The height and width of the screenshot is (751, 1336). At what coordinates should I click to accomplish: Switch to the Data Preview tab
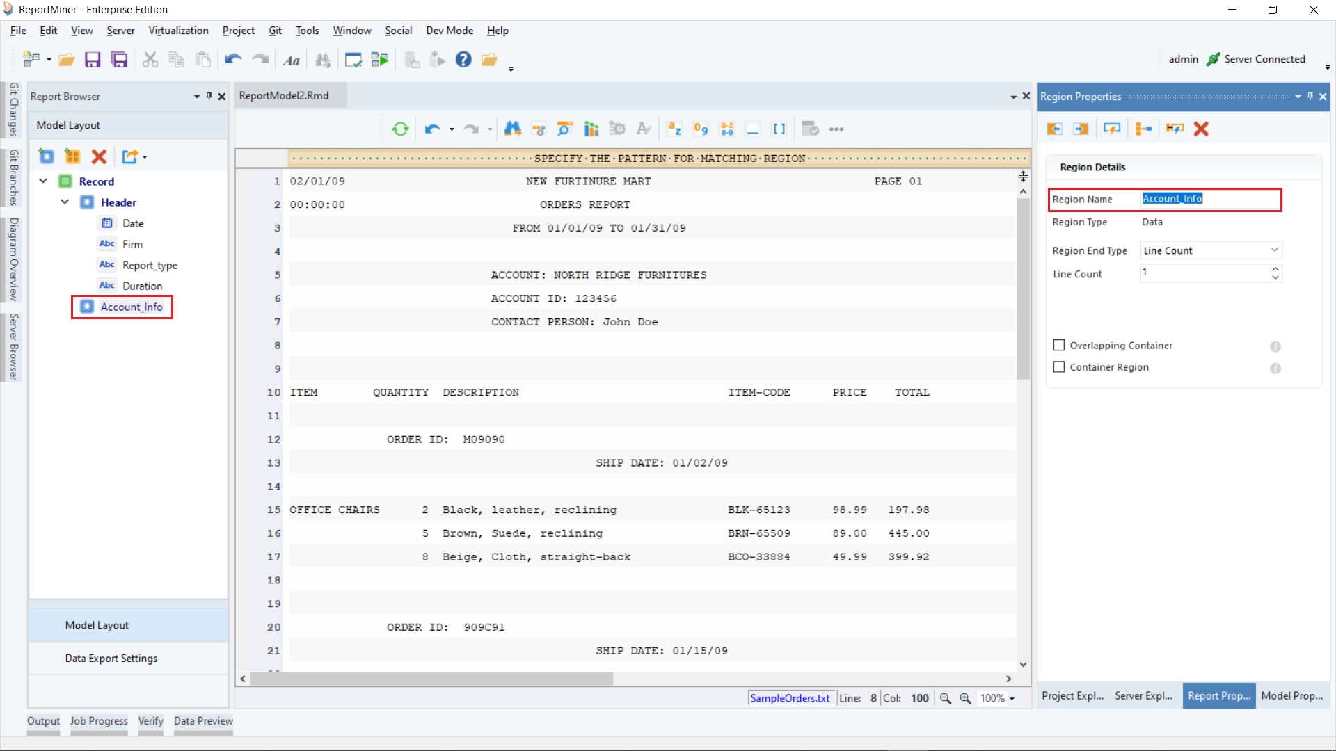[203, 721]
